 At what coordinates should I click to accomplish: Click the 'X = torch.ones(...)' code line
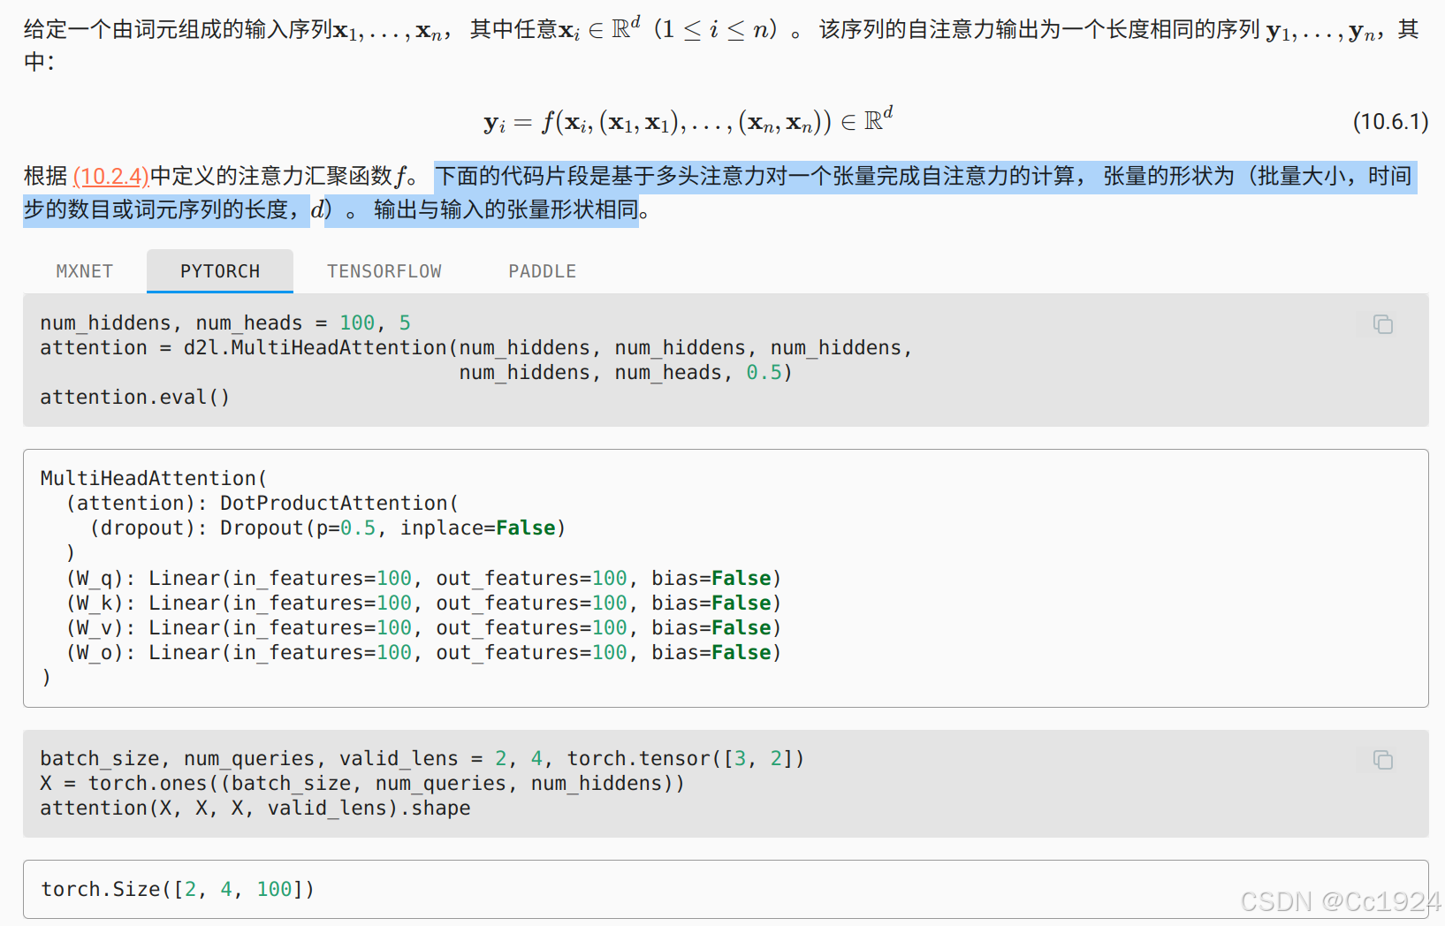[362, 783]
